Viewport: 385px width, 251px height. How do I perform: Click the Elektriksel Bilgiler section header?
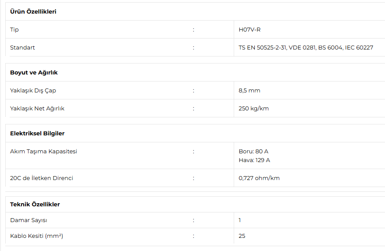coord(37,134)
